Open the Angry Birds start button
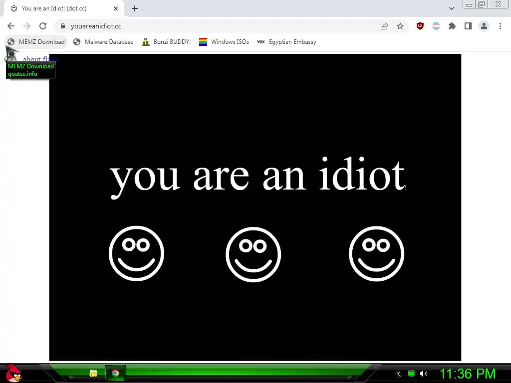The height and width of the screenshot is (383, 511). (x=13, y=373)
